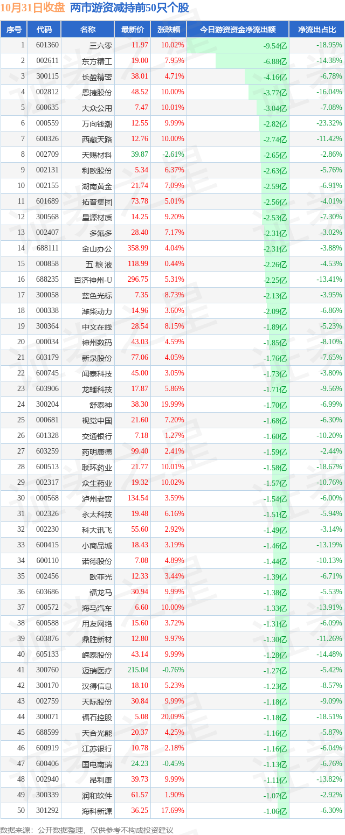
Task: Click net outflow value -6.88亿
Action: point(275,61)
